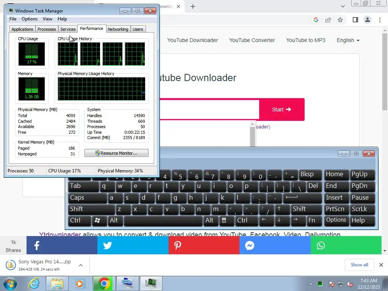Show hidden system tray icons arrow
388x291 pixels.
[311, 284]
